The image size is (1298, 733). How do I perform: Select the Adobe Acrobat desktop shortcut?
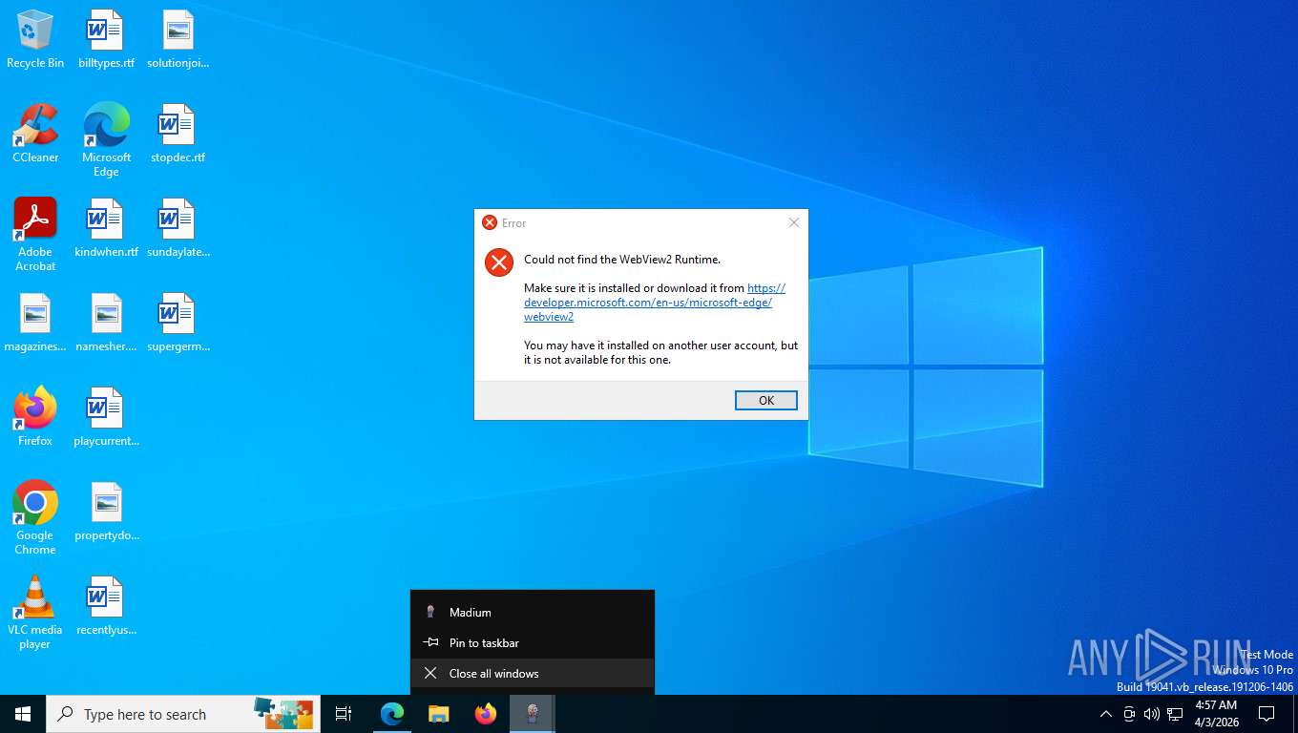(x=35, y=235)
